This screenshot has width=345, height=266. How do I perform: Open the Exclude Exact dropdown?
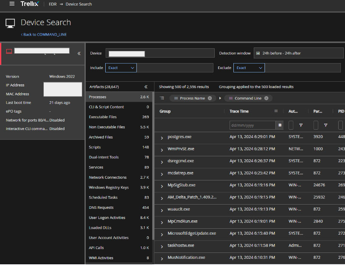pyautogui.click(x=249, y=68)
